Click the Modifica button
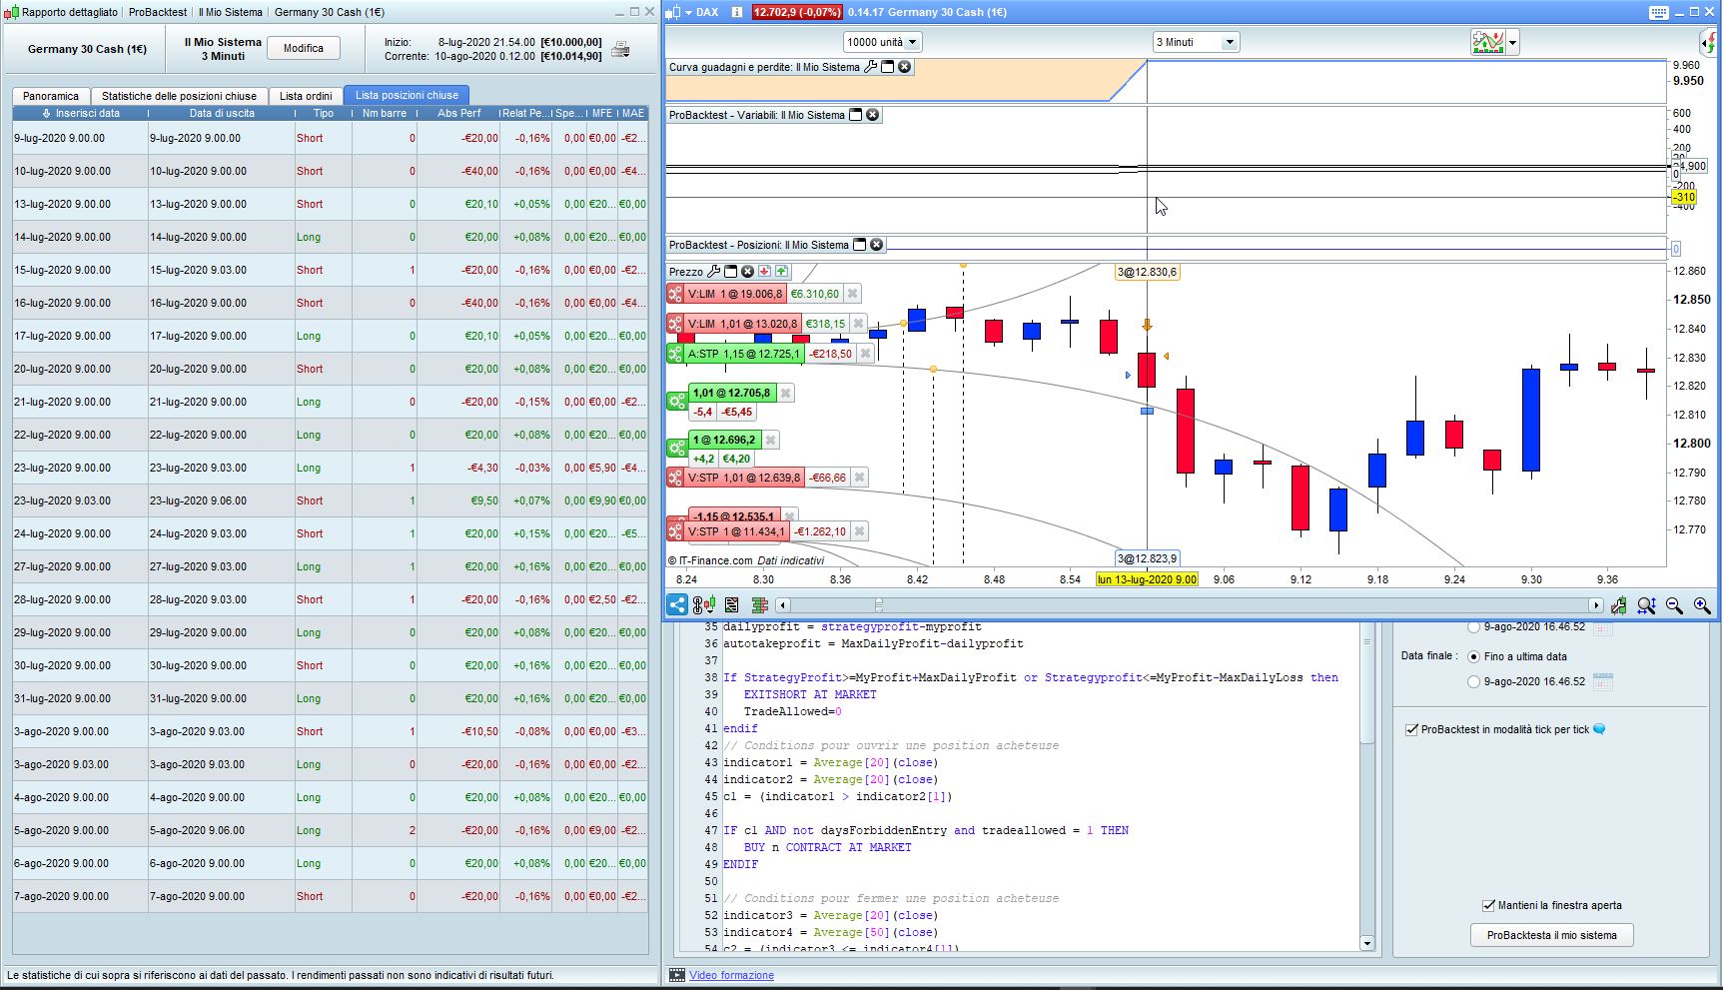Image resolution: width=1723 pixels, height=990 pixels. point(304,48)
